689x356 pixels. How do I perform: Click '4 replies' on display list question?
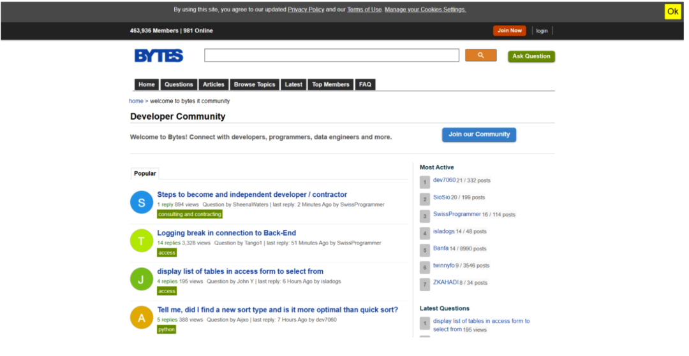(167, 281)
